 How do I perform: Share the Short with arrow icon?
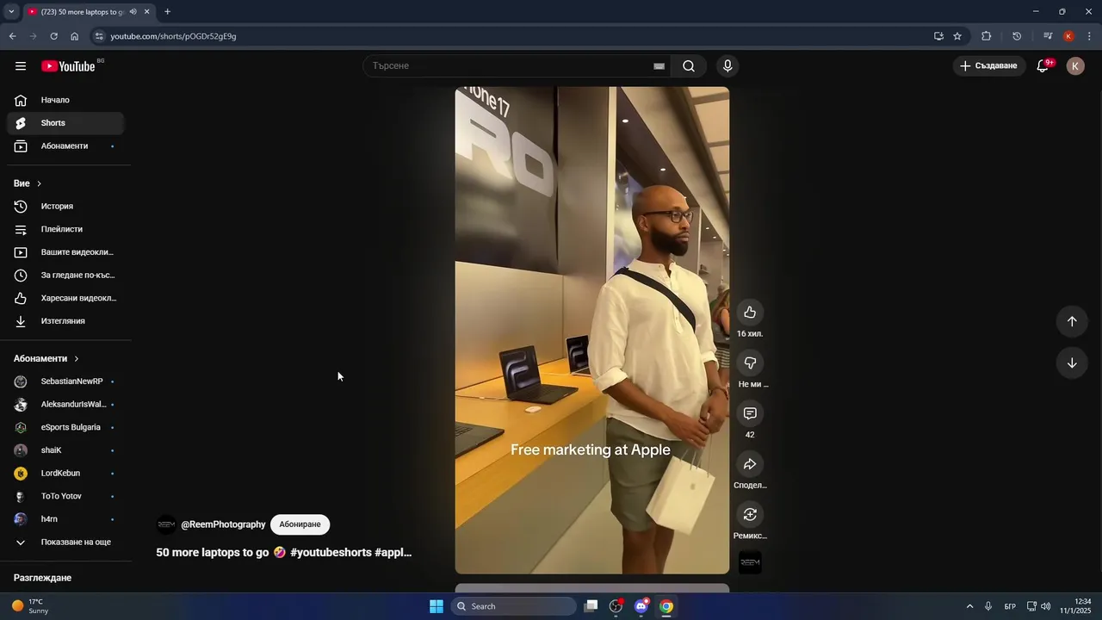coord(750,465)
